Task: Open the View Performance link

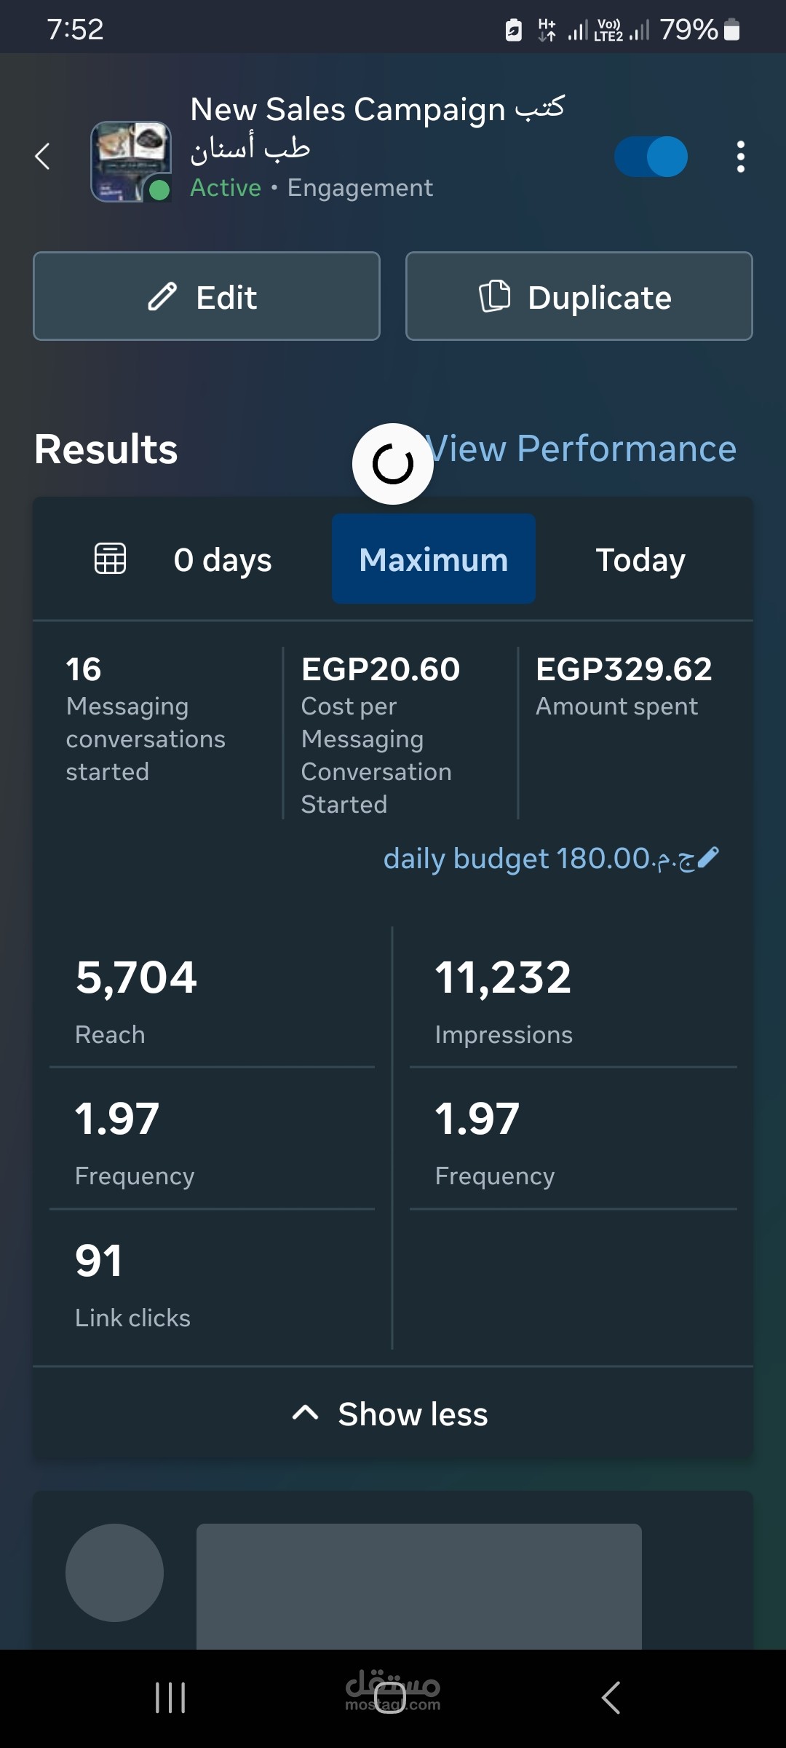Action: click(582, 449)
